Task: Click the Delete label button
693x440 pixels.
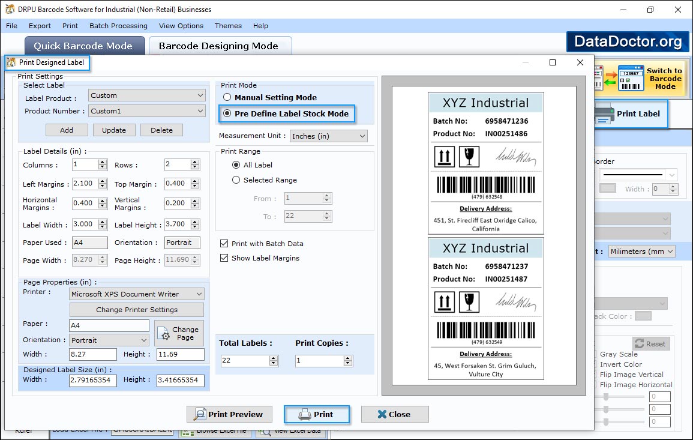Action: [x=161, y=130]
